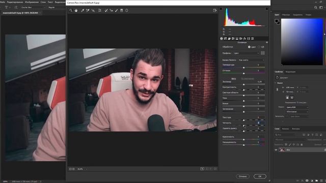Viewport: 326px width, 183px height.
Task: Toggle highlight clipping warning on histogram
Action: coord(266,9)
